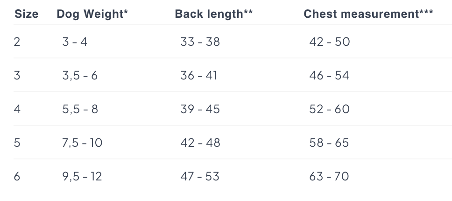This screenshot has width=452, height=201.
Task: Click dog weight value 9,5 - 12
Action: click(x=82, y=177)
